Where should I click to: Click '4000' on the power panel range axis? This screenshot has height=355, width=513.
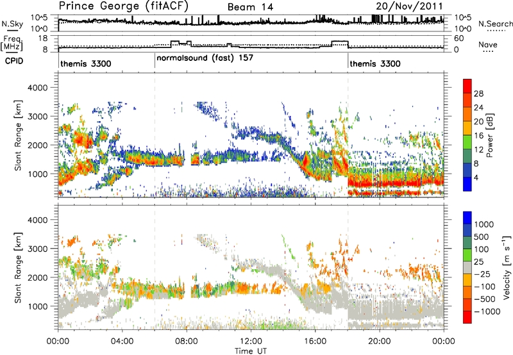click(37, 88)
